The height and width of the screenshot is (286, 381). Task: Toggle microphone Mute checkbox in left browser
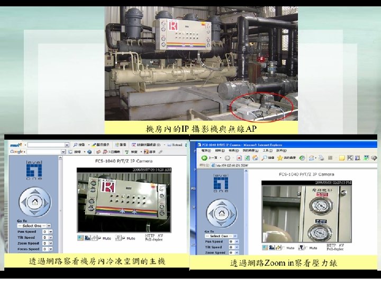click(x=124, y=238)
